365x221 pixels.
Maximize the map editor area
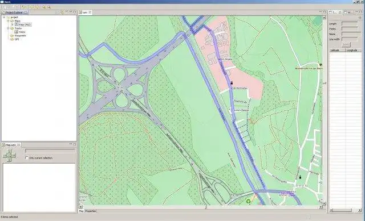pos(325,11)
